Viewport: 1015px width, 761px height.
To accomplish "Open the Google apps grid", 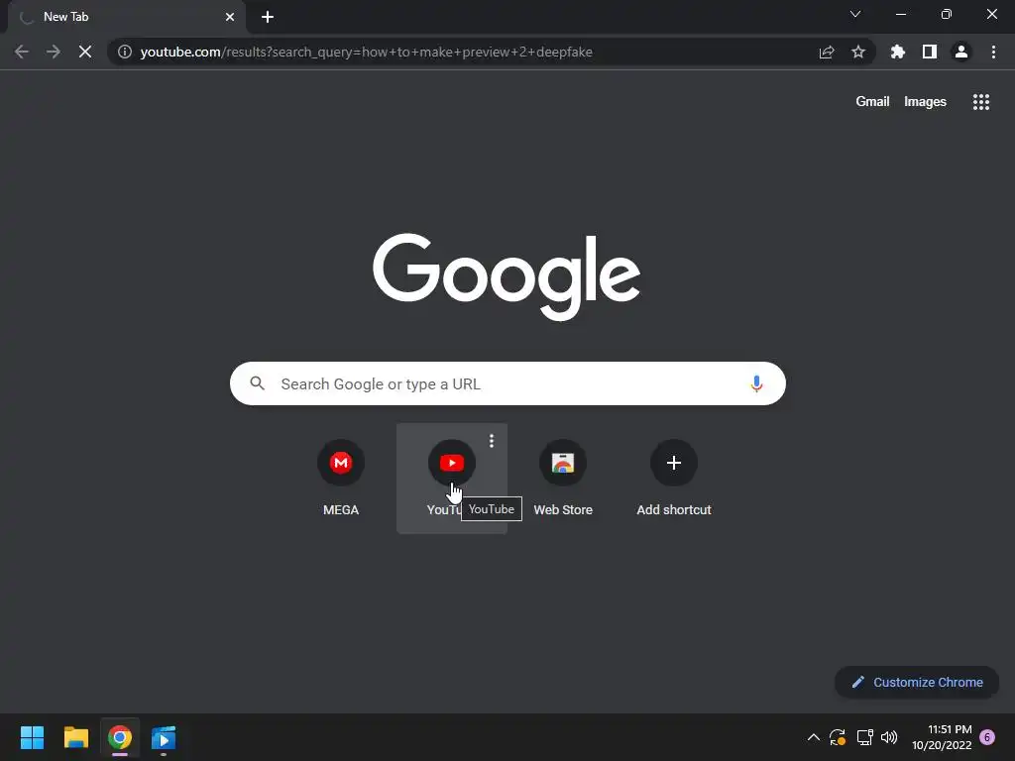I will point(981,102).
